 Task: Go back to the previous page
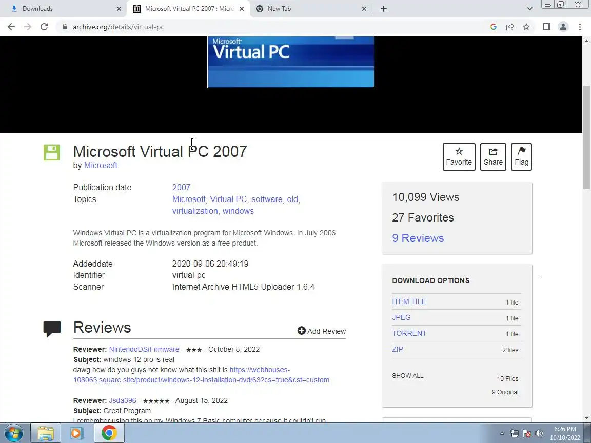tap(11, 27)
